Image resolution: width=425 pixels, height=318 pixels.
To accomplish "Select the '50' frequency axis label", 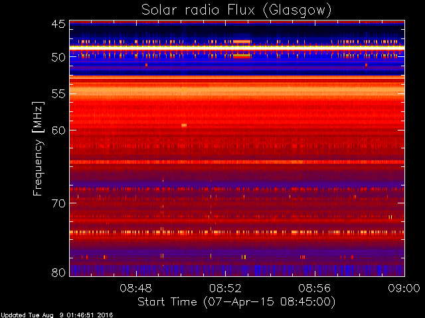I will point(58,58).
